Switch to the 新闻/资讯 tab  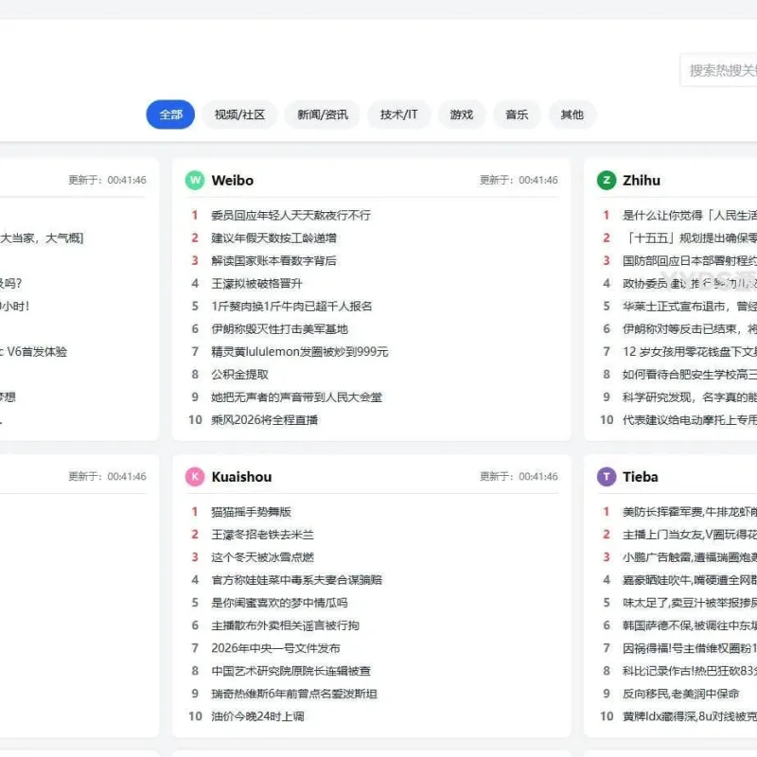click(x=323, y=114)
